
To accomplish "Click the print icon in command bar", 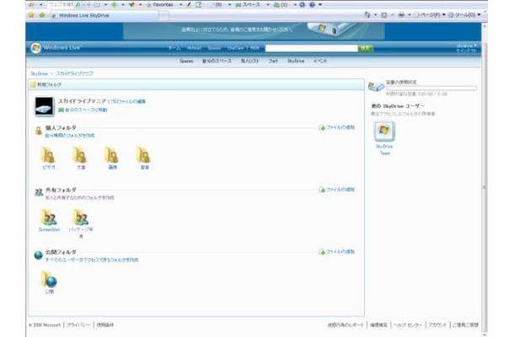I will coord(401,15).
